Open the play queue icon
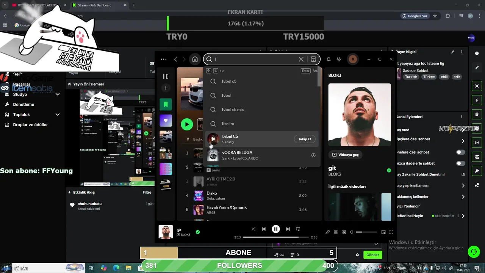Screen dimensions: 485x273 336,232
